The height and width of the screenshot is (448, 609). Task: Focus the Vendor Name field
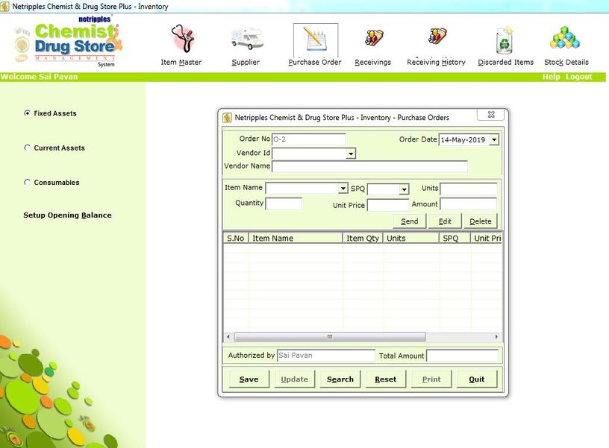369,166
